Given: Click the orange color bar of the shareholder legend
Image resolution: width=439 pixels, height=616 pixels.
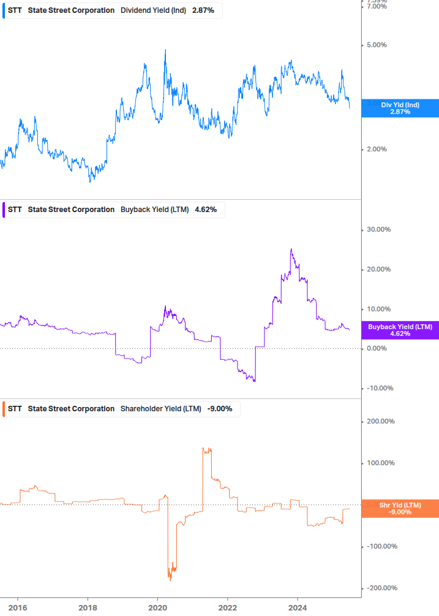Looking at the screenshot, I should 4,409.
